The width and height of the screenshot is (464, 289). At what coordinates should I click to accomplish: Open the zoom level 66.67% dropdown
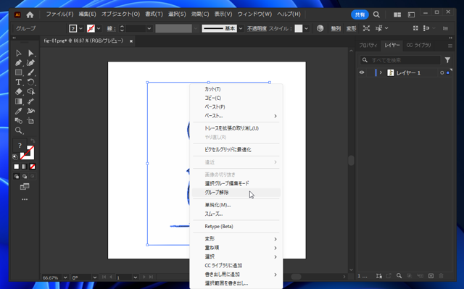click(65, 277)
